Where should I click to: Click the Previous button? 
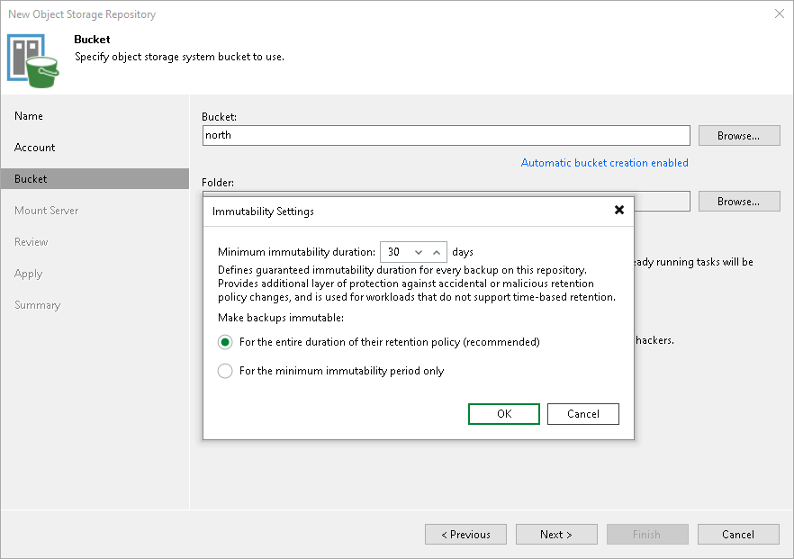466,534
